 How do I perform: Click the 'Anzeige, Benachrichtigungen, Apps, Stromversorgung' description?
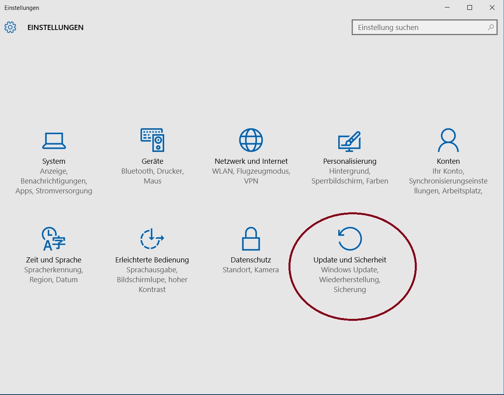tap(54, 181)
